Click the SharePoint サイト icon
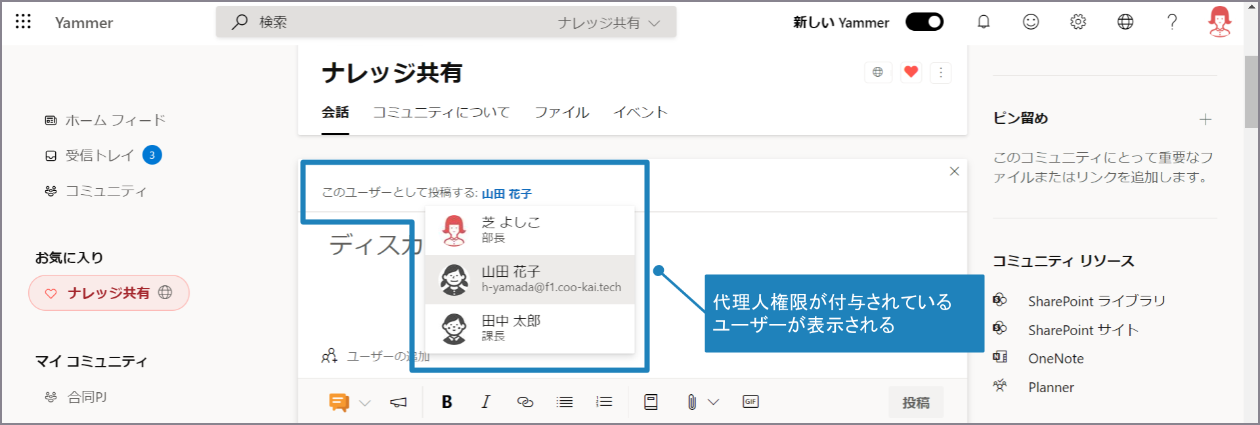 [1000, 328]
